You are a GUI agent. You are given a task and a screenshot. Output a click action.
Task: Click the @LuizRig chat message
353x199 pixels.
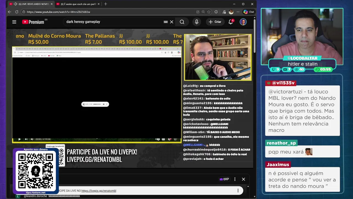tap(204, 86)
